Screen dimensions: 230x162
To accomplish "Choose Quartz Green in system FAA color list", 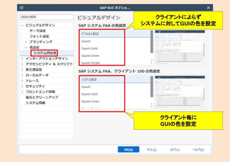I will 115,56.
